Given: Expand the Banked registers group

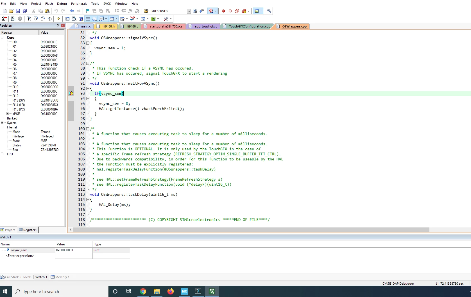Looking at the screenshot, I should [2, 118].
